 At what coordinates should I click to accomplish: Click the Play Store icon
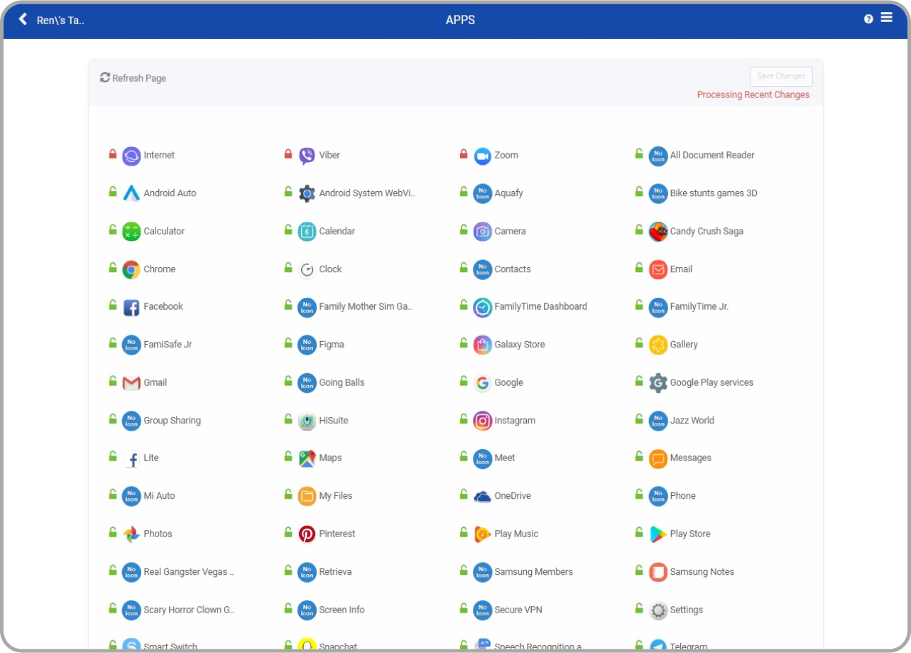pyautogui.click(x=658, y=534)
